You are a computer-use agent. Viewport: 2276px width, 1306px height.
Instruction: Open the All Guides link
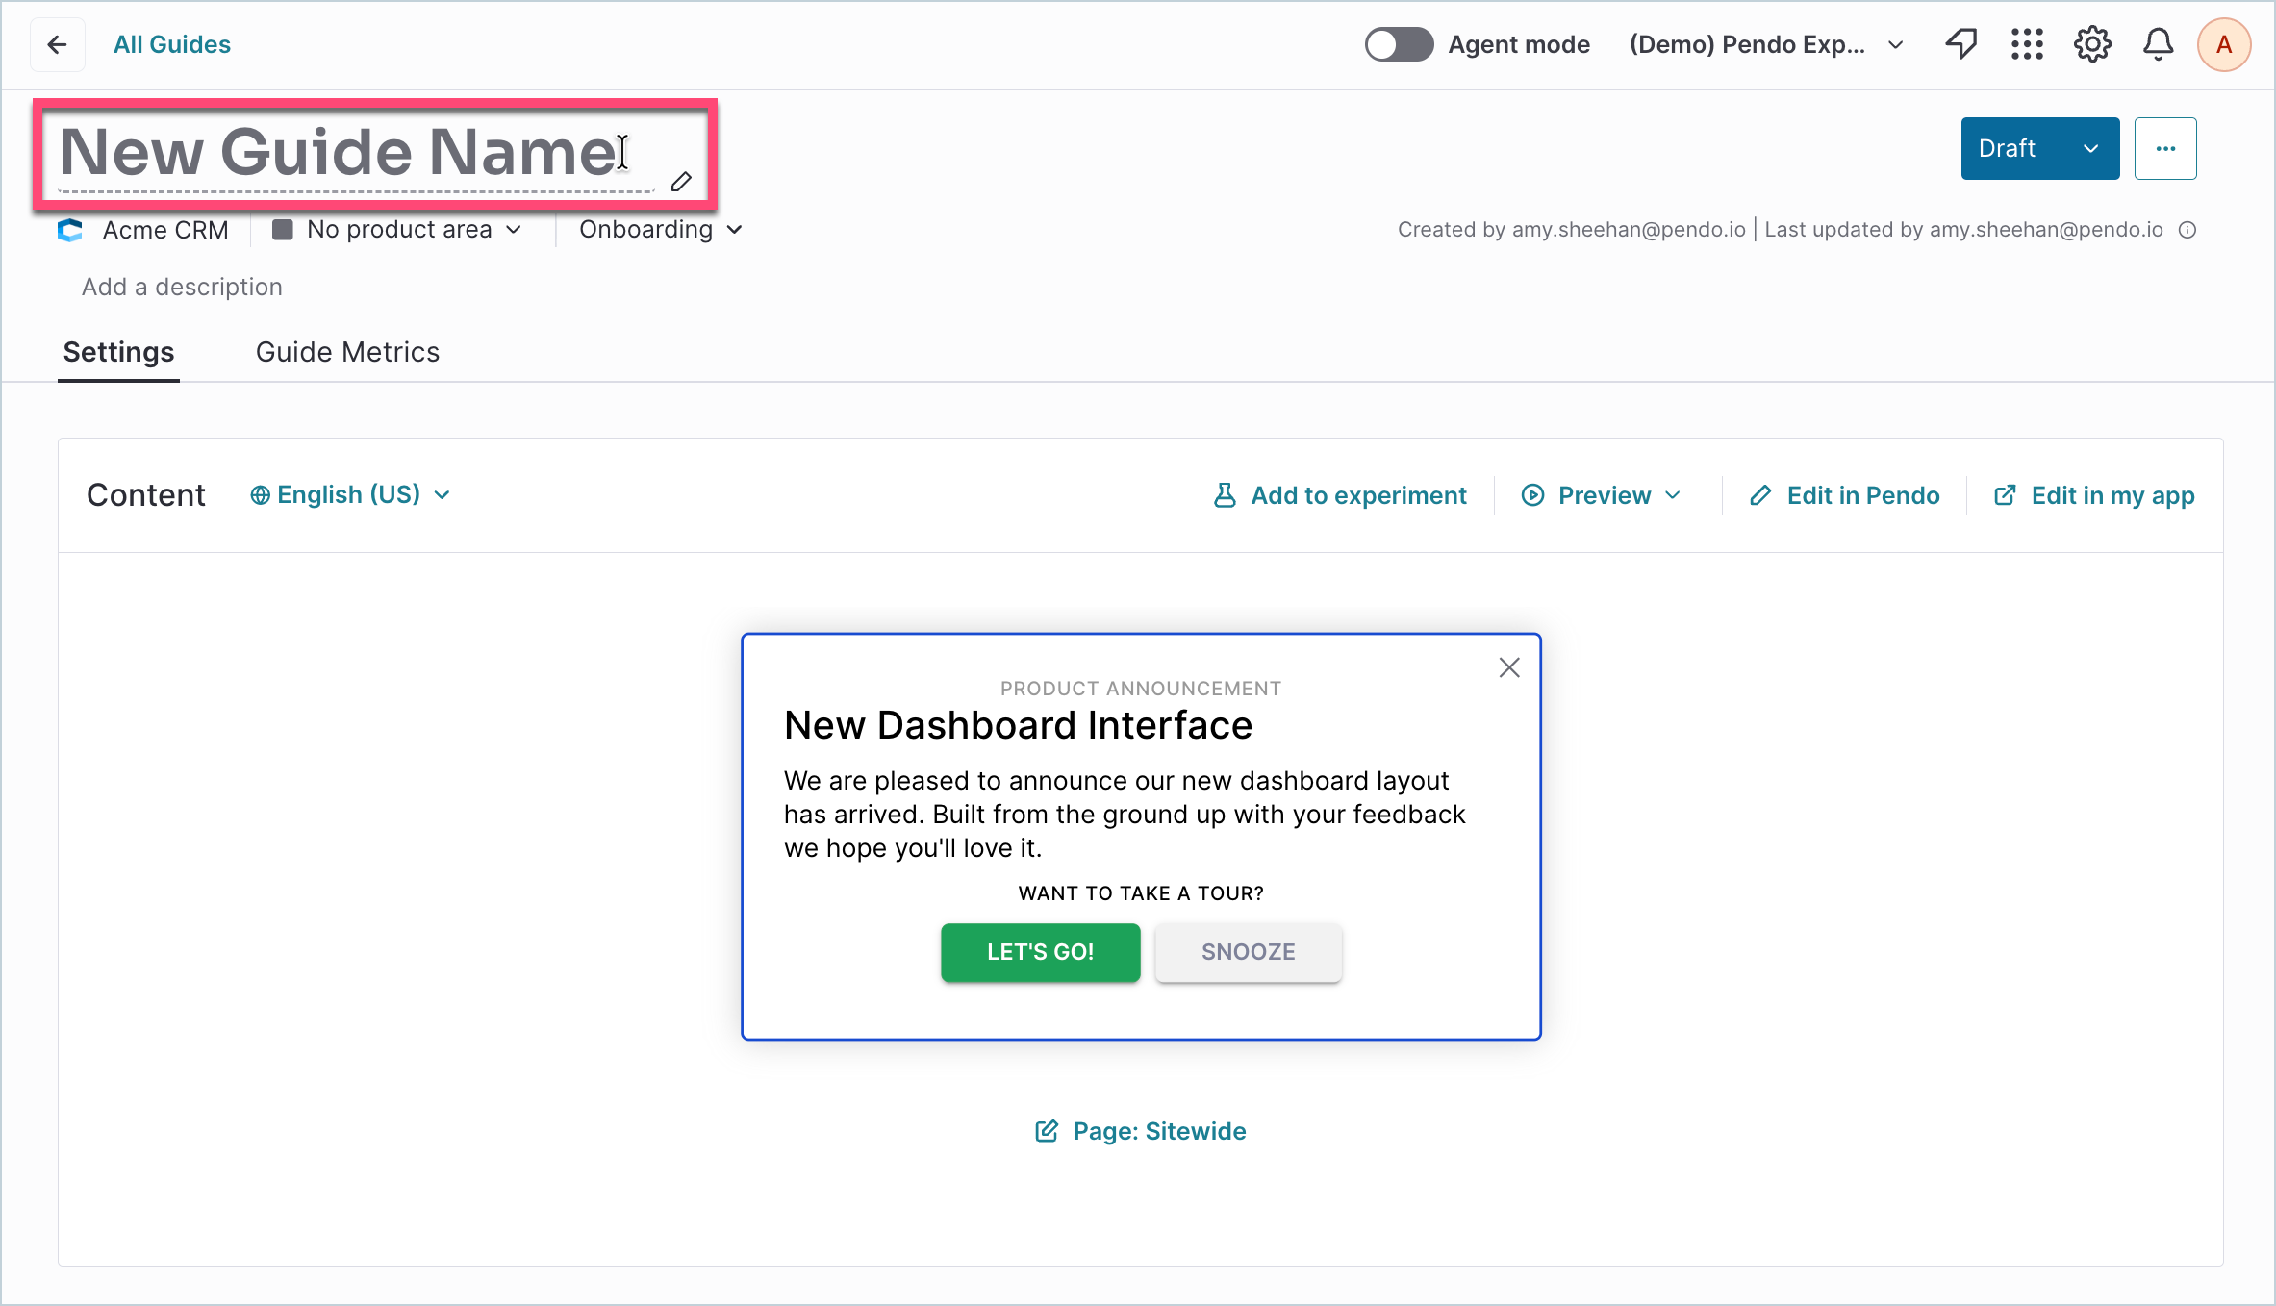[x=172, y=44]
